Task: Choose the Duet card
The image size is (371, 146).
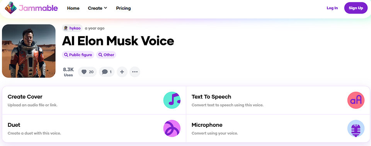Action: click(x=94, y=128)
